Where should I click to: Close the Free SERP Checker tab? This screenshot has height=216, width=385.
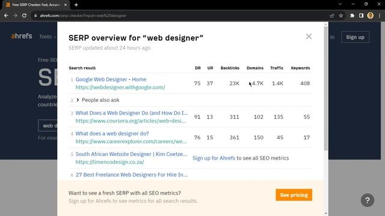66,5
